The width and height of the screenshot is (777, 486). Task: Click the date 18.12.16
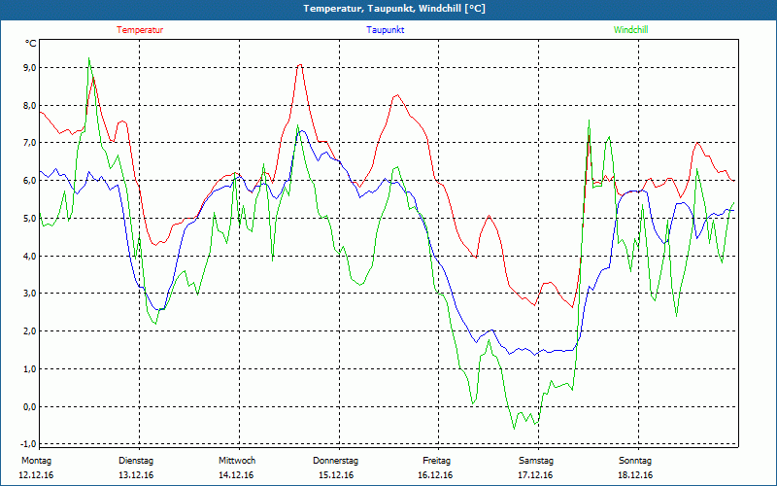coord(635,475)
